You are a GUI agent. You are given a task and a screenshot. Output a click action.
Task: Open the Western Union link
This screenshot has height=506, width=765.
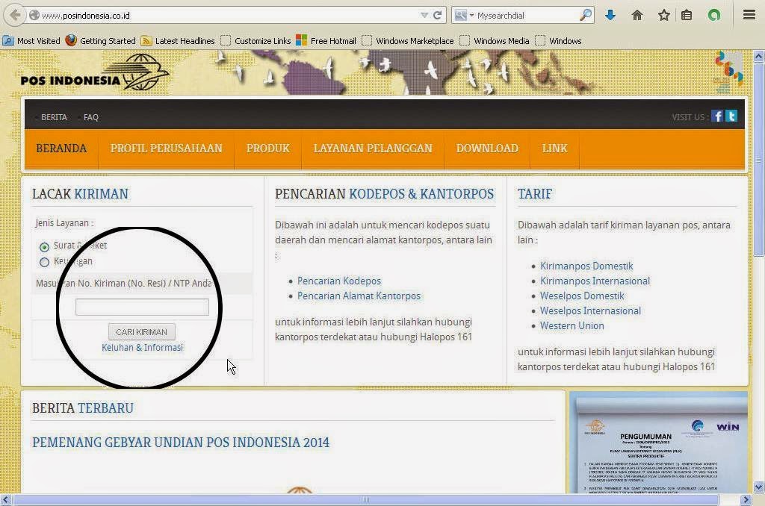[x=572, y=325]
